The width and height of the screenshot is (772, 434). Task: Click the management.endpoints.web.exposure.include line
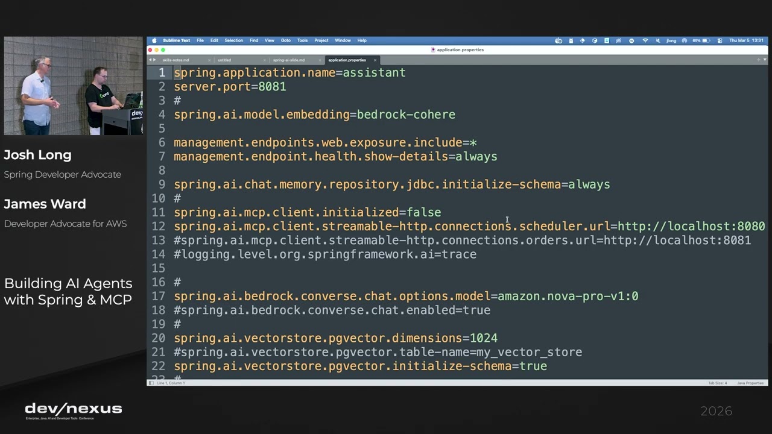[x=325, y=142]
